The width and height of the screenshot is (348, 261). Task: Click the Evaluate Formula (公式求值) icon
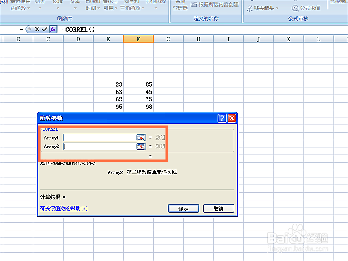[x=295, y=8]
